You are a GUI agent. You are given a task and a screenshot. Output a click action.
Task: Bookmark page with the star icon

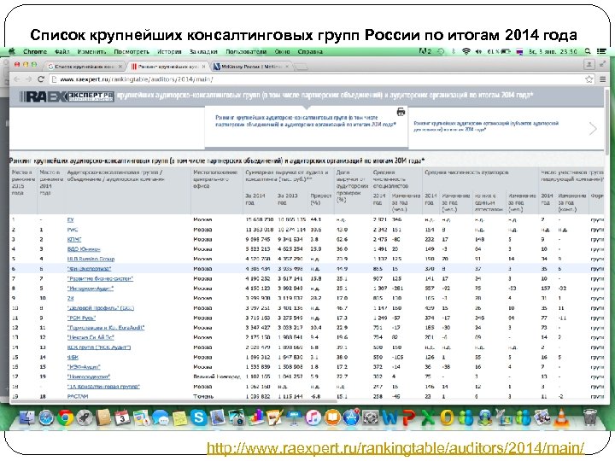point(589,79)
